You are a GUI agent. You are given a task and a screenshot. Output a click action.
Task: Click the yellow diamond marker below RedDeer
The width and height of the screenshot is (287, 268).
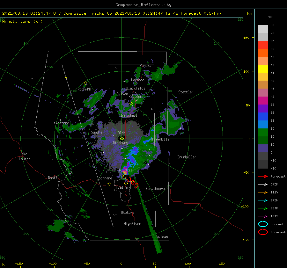(x=131, y=104)
